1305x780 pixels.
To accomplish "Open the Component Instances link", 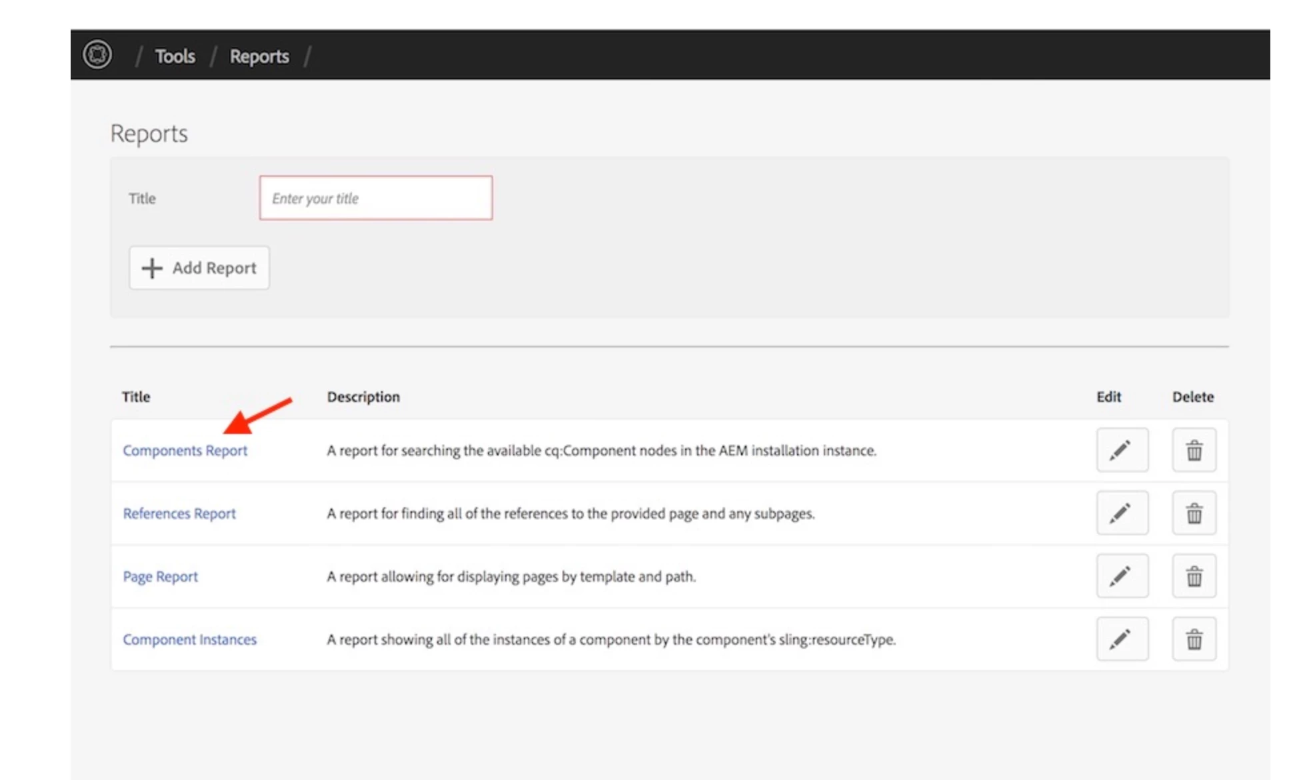I will pyautogui.click(x=189, y=639).
